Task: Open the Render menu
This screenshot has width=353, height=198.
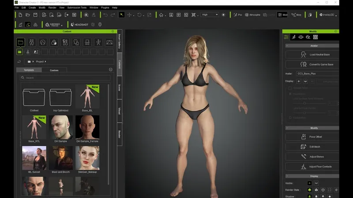Action: [52, 7]
